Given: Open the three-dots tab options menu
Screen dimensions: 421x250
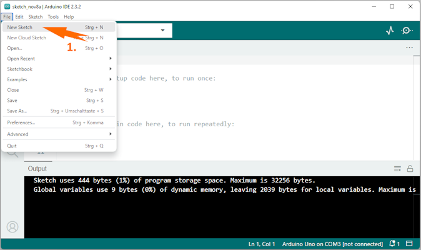Looking at the screenshot, I should point(409,47).
